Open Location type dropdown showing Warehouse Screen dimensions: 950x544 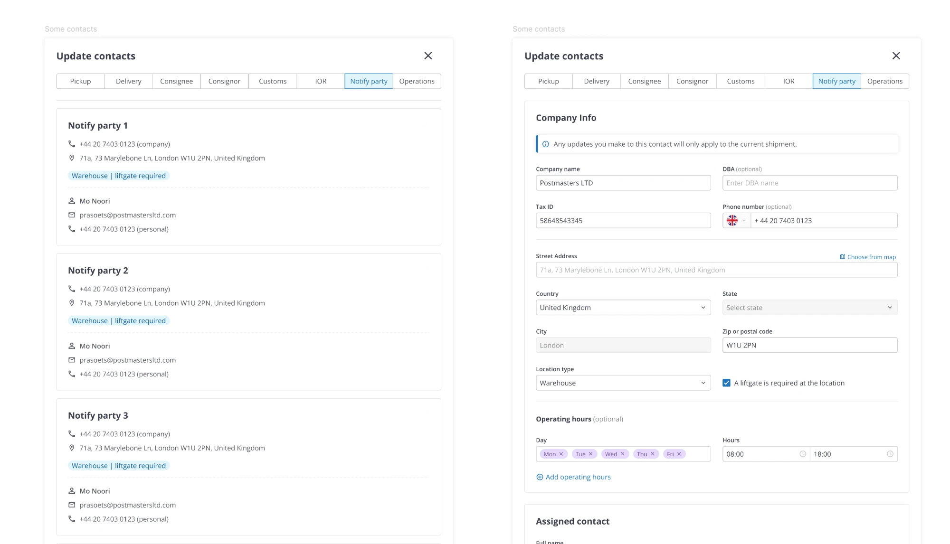click(x=623, y=383)
